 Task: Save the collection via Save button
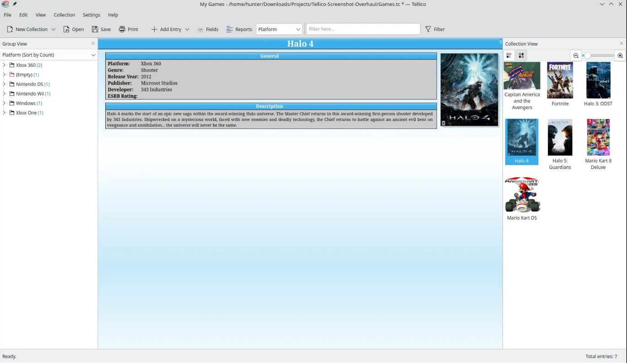pos(101,29)
